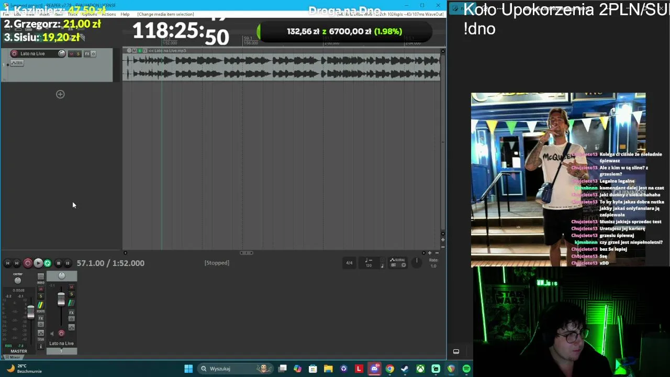The width and height of the screenshot is (670, 377).
Task: Mute the master track in mixer
Action: 41,289
